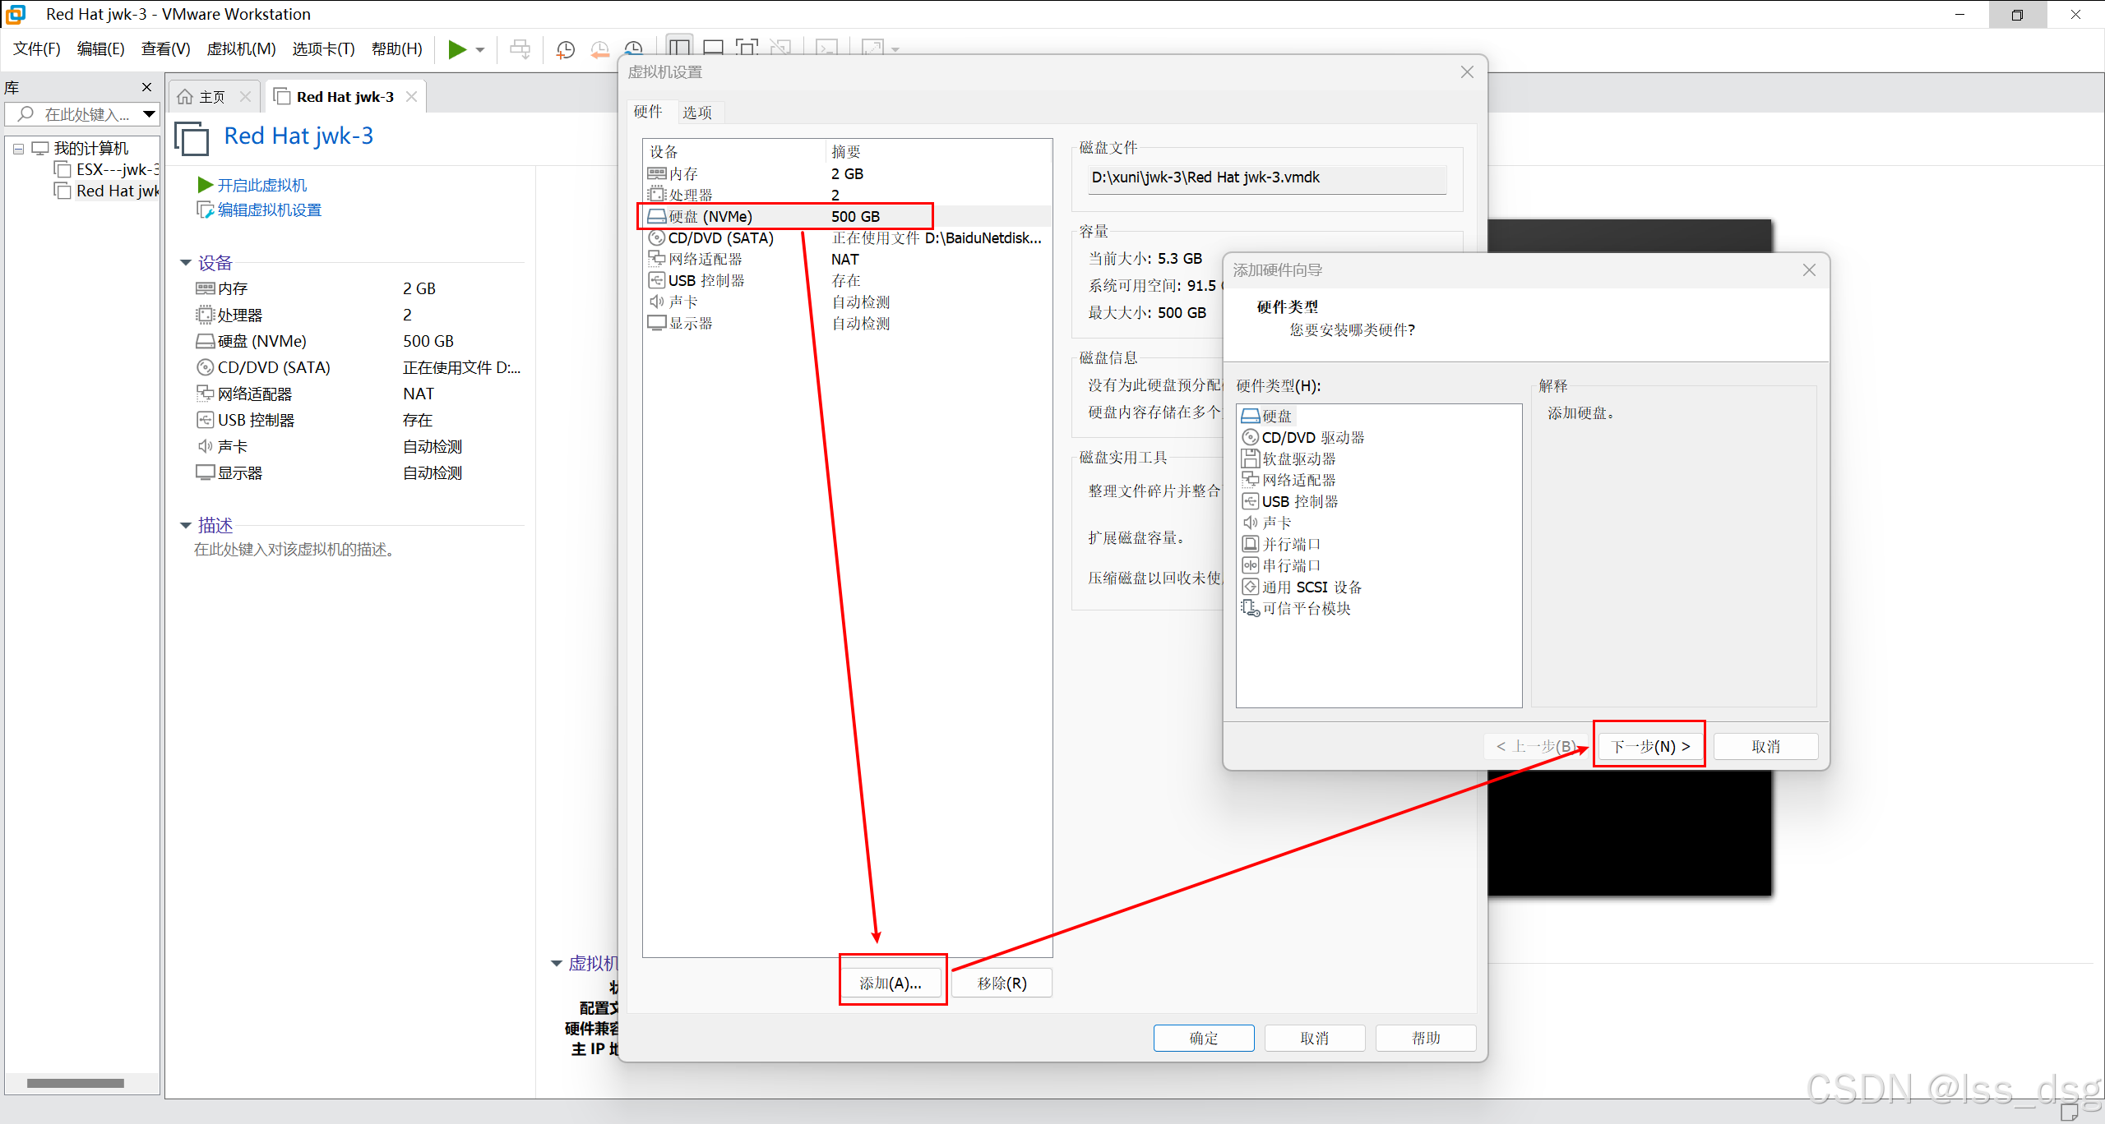Choose 网络适配器 in the wizard list

coord(1298,480)
